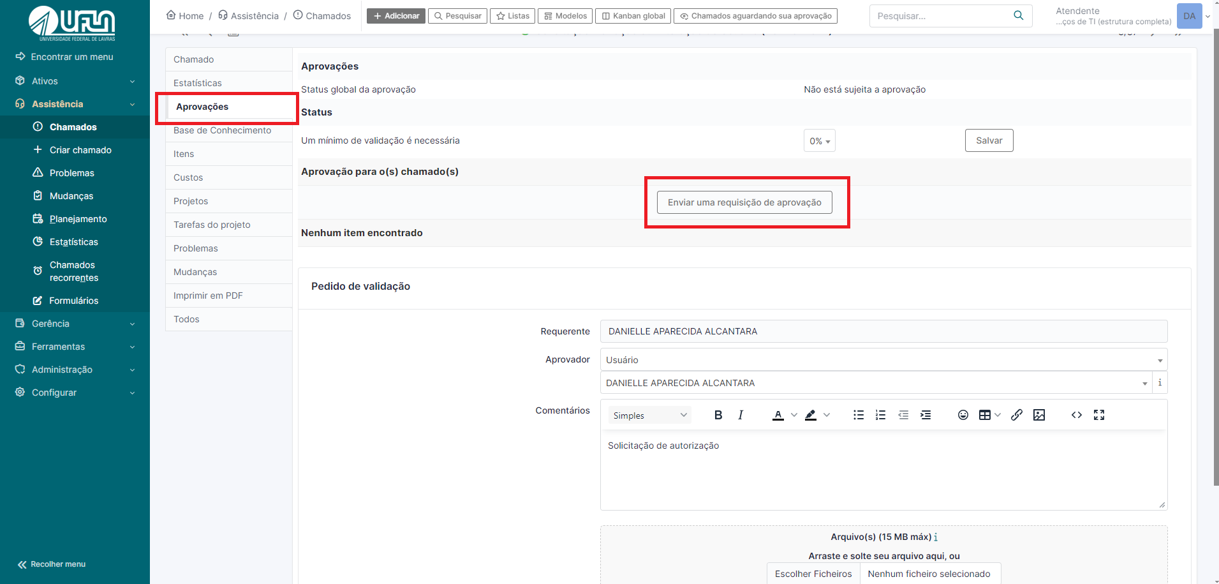Open Encontrar um menu
Image resolution: width=1219 pixels, height=584 pixels.
pos(65,57)
